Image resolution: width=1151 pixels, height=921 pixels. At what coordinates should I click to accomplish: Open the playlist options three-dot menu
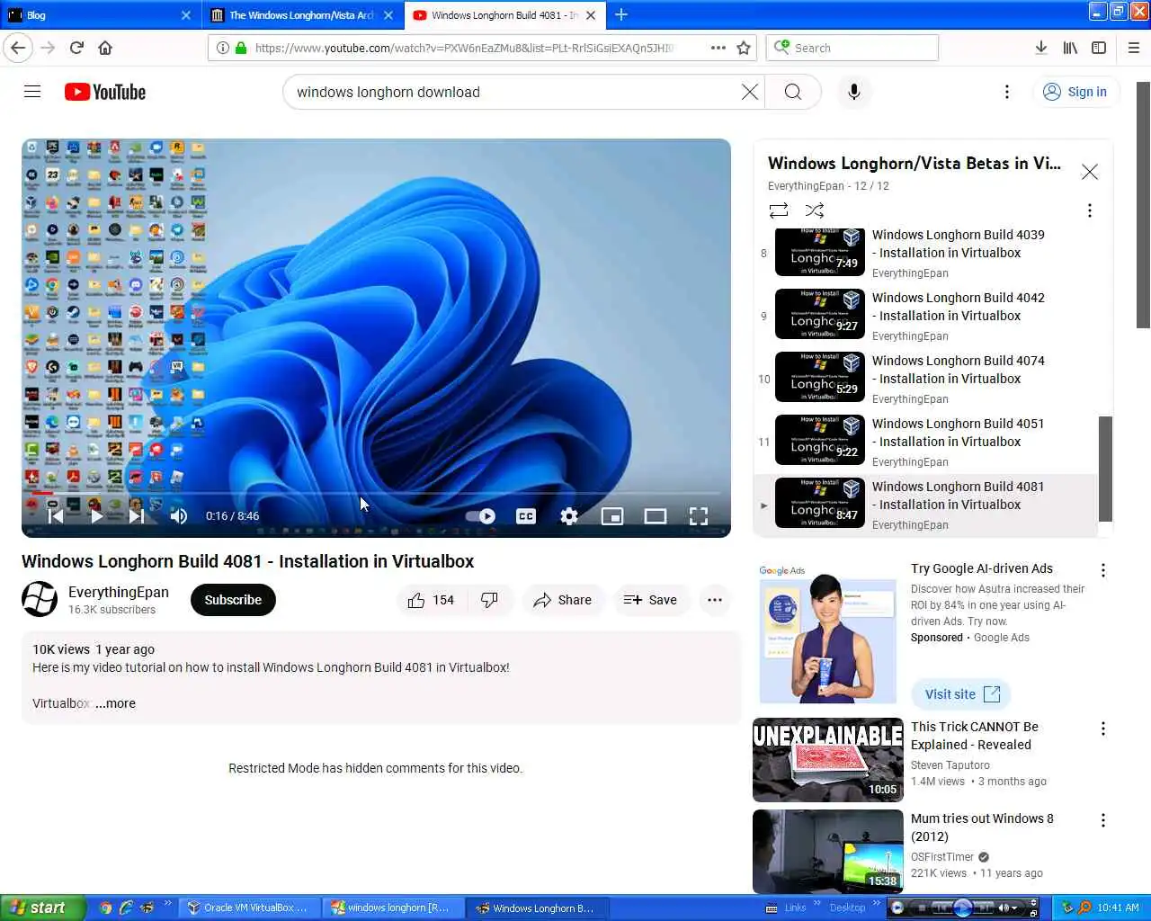click(1090, 210)
